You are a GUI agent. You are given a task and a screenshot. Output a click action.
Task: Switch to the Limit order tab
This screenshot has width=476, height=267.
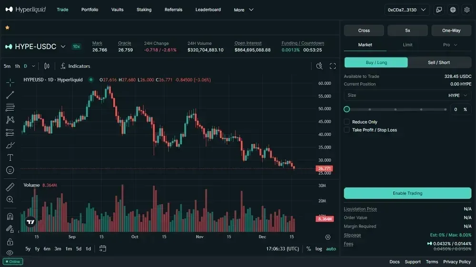(407, 45)
